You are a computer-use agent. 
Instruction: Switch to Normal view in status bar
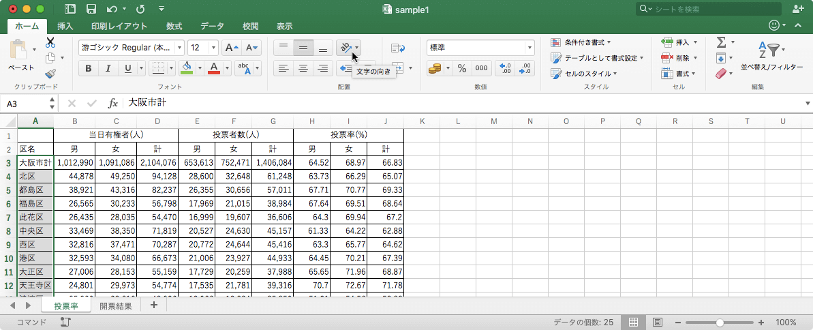click(x=633, y=322)
